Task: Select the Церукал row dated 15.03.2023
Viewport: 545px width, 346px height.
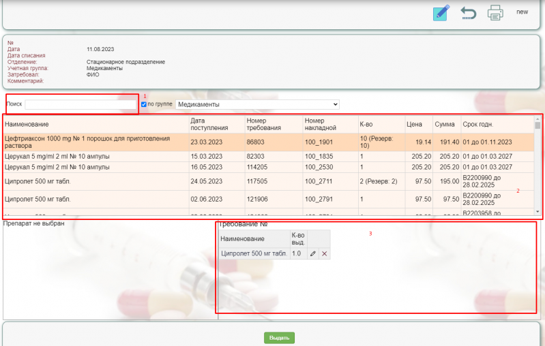Action: [95, 156]
